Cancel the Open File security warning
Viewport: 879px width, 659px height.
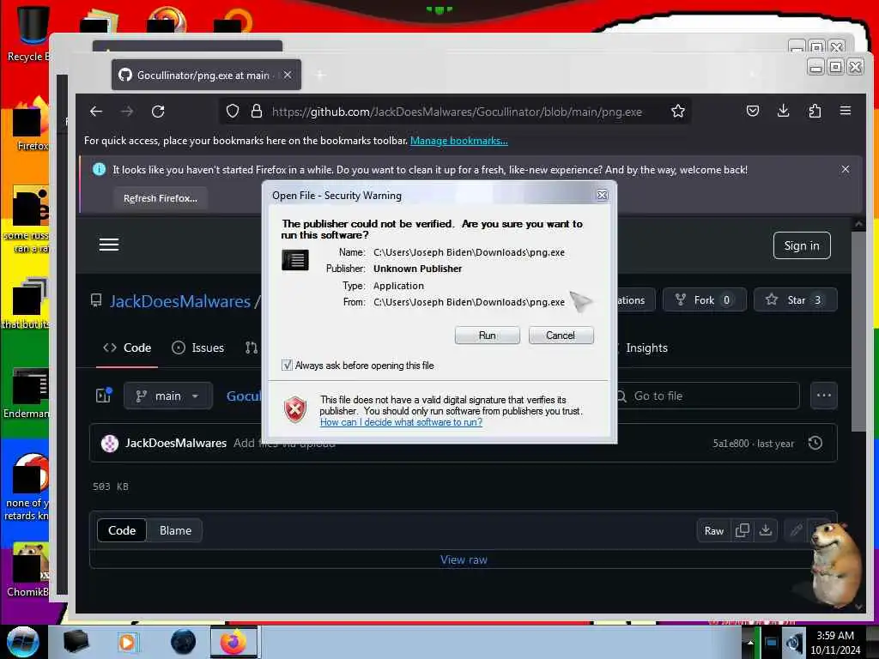point(561,336)
